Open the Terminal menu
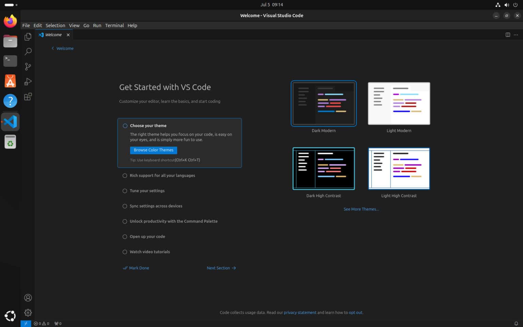Viewport: 523px width, 327px height. [114, 25]
